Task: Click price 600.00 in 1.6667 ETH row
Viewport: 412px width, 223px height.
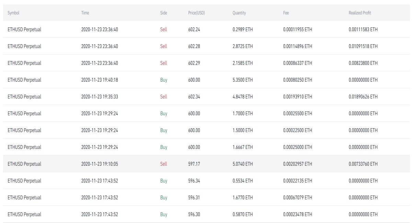Action: point(194,147)
